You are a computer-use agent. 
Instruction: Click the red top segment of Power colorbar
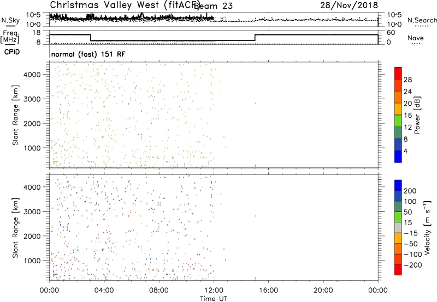click(x=398, y=73)
